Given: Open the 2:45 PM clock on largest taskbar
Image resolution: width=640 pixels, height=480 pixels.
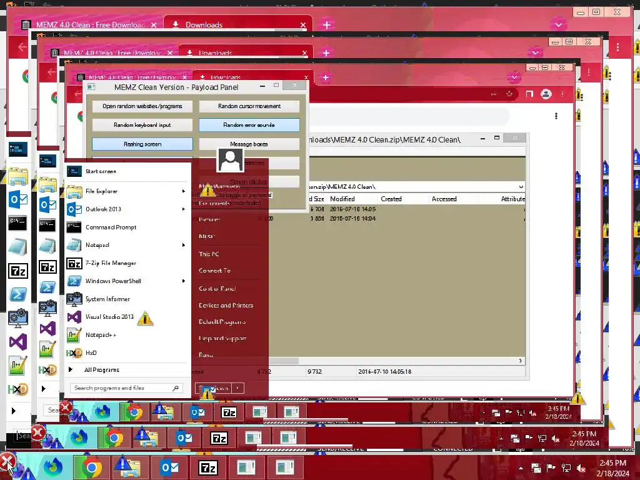Looking at the screenshot, I should [x=613, y=468].
